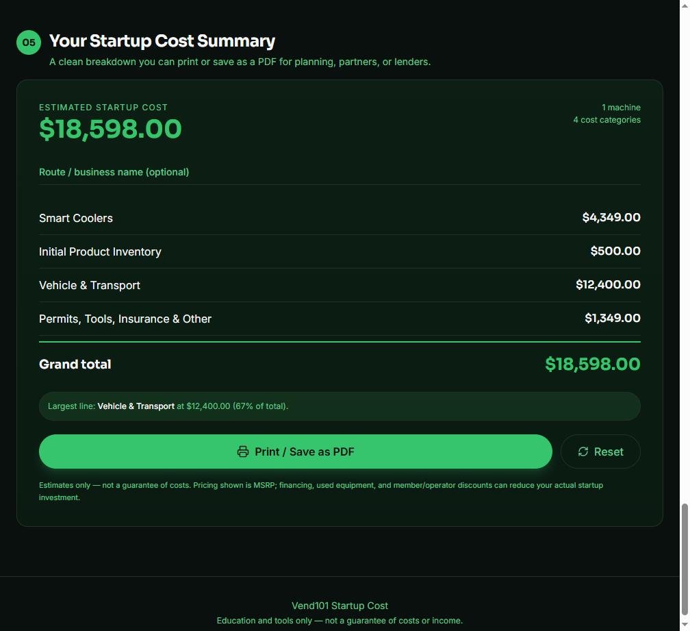
Task: Click the Education and tools only footer line
Action: pos(340,621)
